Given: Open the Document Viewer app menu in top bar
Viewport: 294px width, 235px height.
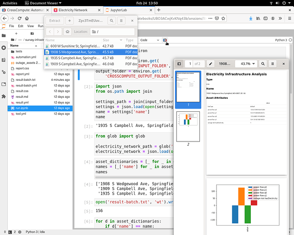Looking at the screenshot, I should click(43, 3).
